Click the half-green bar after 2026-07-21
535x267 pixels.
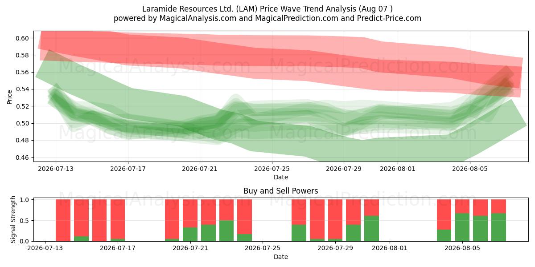(226, 220)
